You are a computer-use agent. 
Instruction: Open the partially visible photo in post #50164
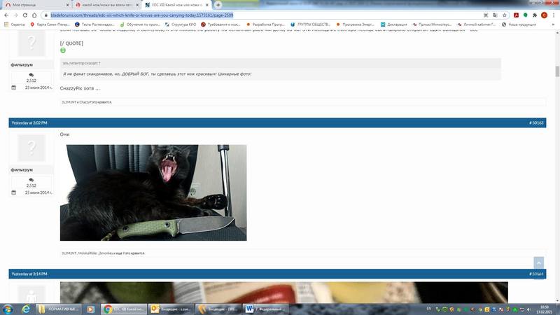tap(284, 293)
